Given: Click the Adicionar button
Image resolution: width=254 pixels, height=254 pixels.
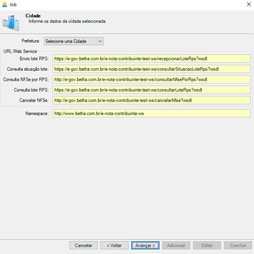Looking at the screenshot, I should (x=176, y=246).
